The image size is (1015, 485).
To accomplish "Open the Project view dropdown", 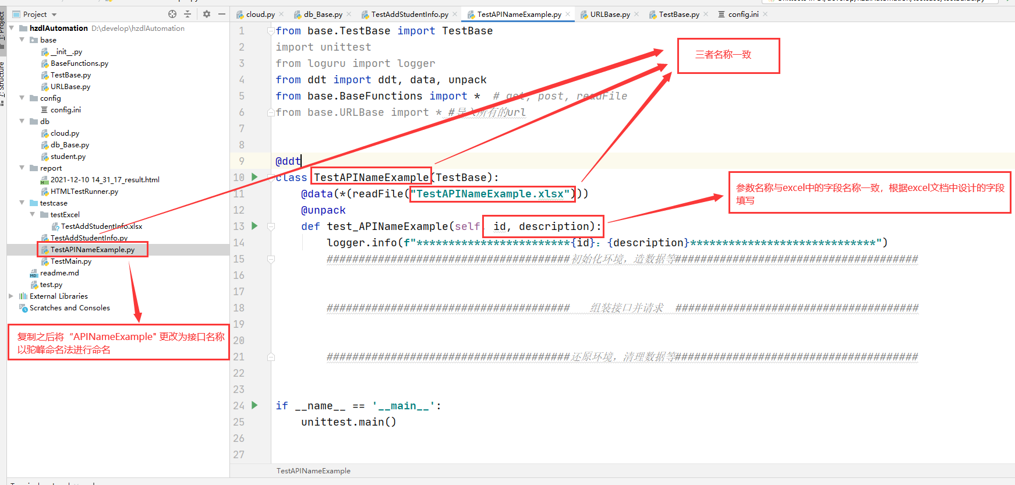I will 54,15.
